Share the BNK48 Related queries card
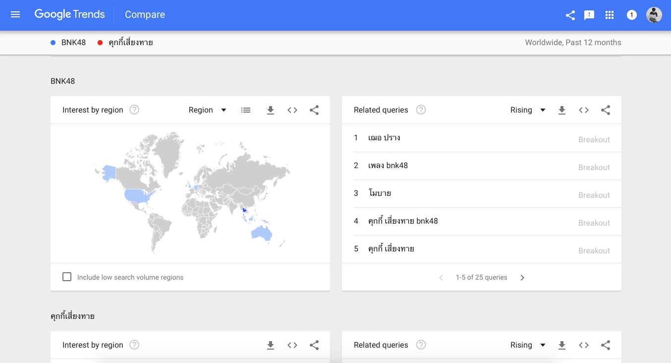 [606, 110]
